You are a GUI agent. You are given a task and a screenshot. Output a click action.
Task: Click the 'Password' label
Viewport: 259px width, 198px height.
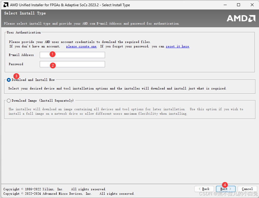tap(16, 64)
